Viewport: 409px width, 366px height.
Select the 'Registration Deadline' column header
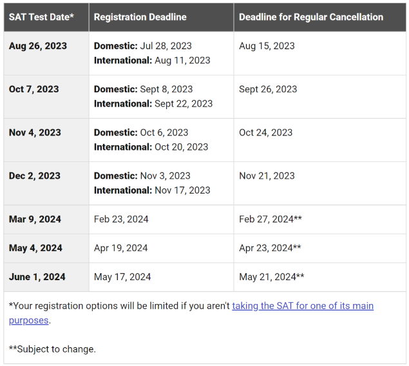coord(140,17)
